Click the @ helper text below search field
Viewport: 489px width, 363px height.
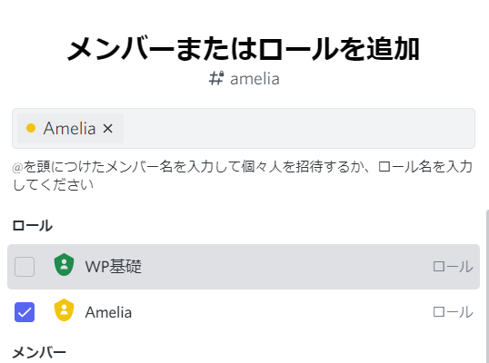pyautogui.click(x=242, y=175)
